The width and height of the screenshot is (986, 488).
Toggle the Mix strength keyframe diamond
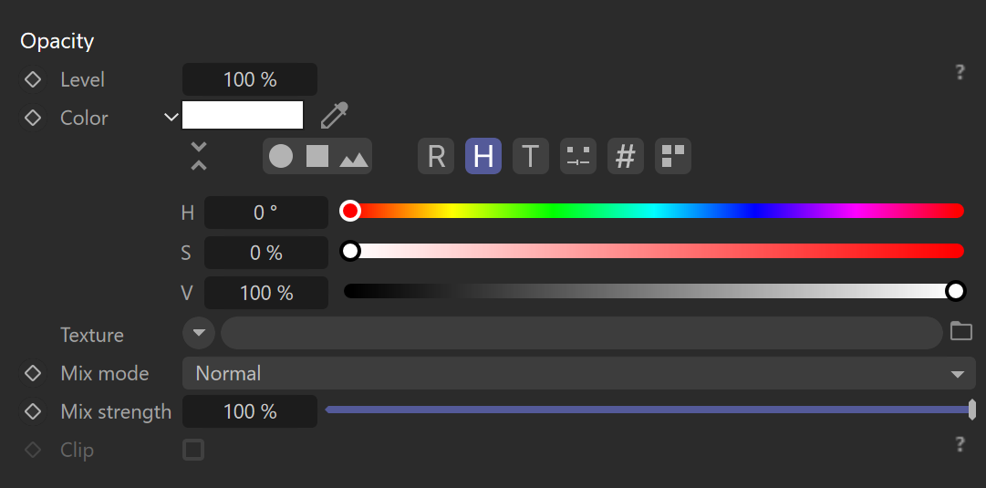pos(32,412)
